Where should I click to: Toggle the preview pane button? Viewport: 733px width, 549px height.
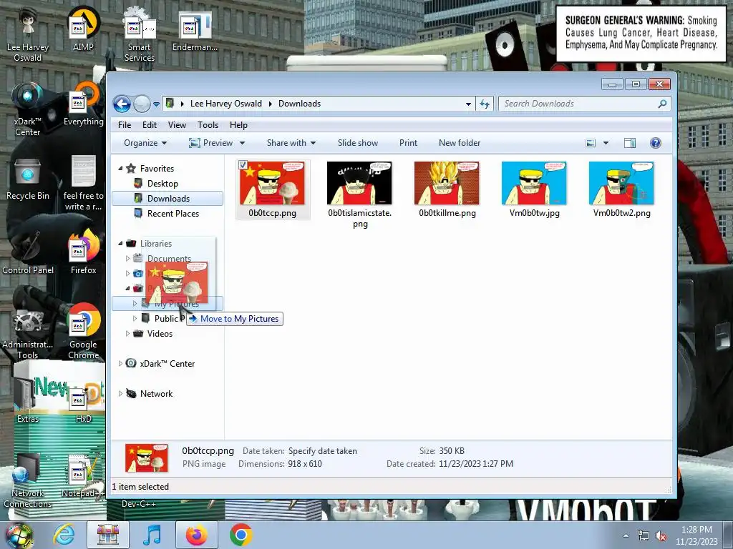coord(630,143)
